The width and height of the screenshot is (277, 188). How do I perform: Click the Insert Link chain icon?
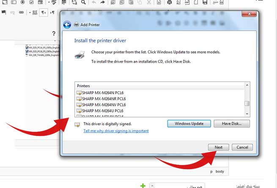pos(22,12)
